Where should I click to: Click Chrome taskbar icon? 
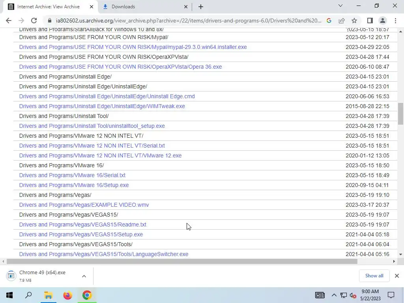(x=87, y=295)
